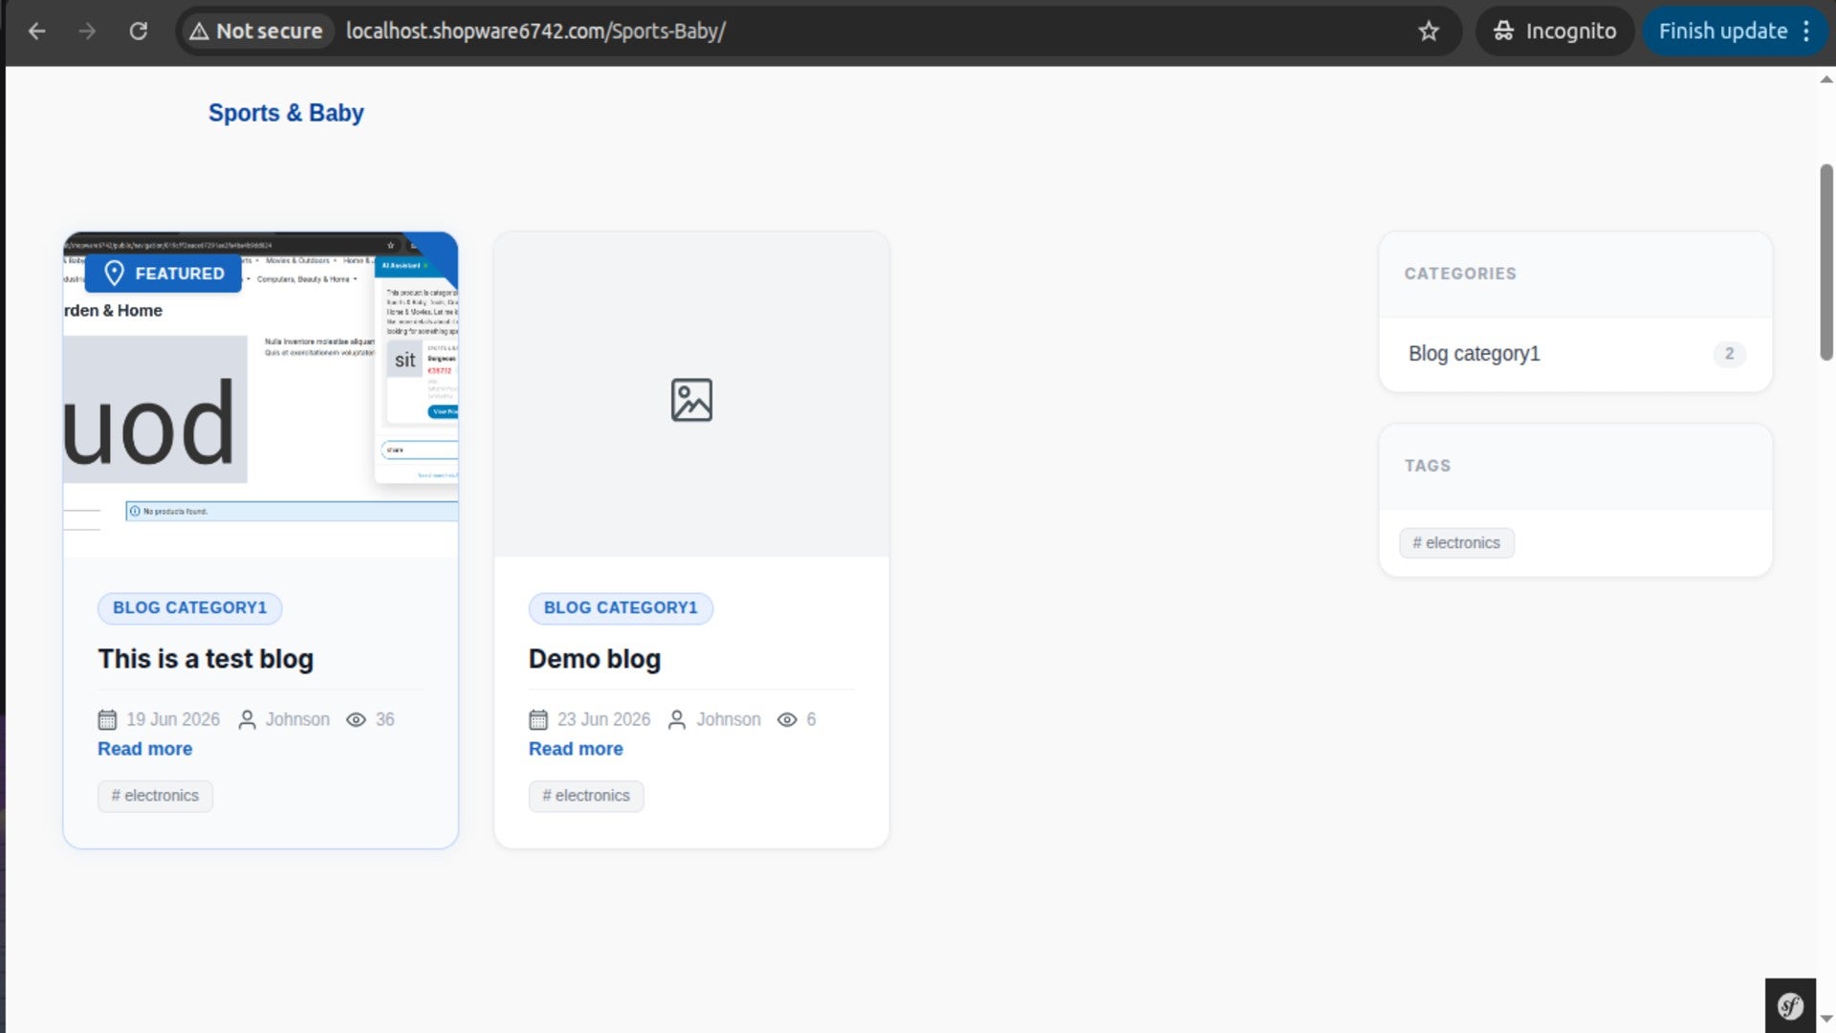Open the featured test blog thumbnail image
This screenshot has width=1836, height=1033.
[x=260, y=394]
